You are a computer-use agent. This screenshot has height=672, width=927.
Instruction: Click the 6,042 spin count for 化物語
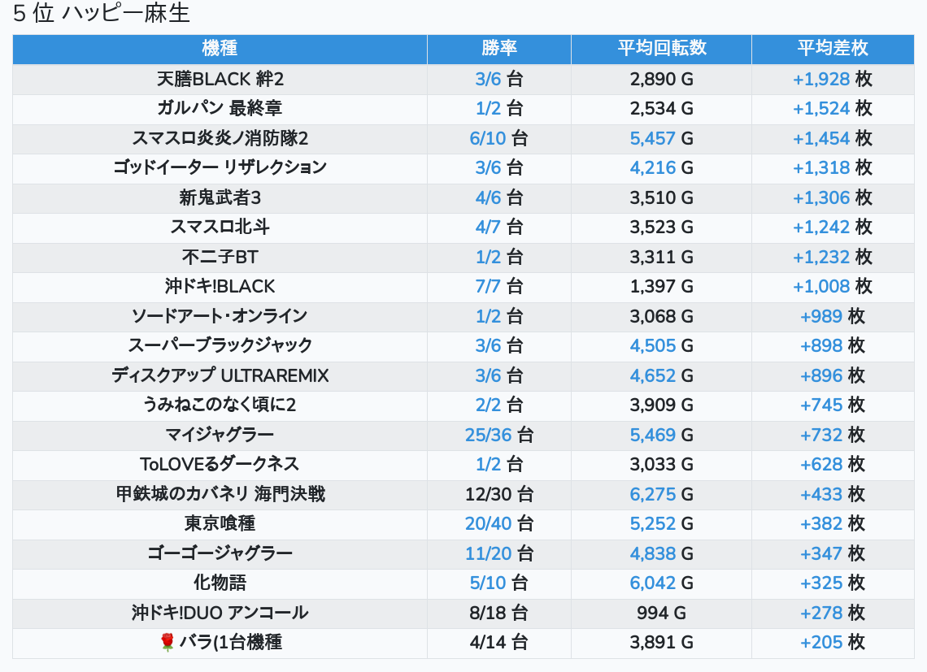coord(653,583)
